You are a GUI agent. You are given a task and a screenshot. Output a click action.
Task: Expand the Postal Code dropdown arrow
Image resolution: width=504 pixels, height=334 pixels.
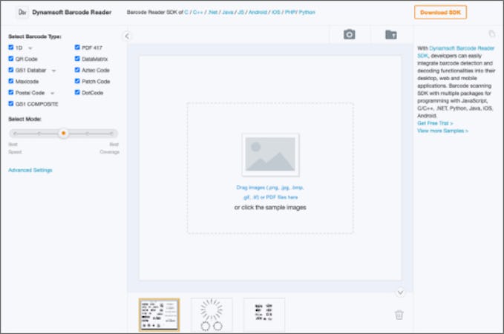pyautogui.click(x=53, y=94)
